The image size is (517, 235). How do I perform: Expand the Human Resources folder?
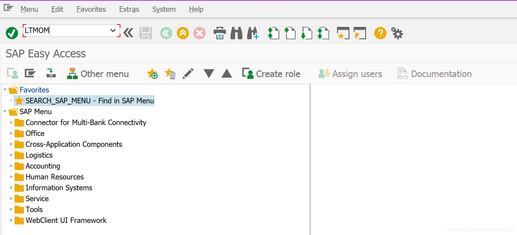tap(11, 177)
